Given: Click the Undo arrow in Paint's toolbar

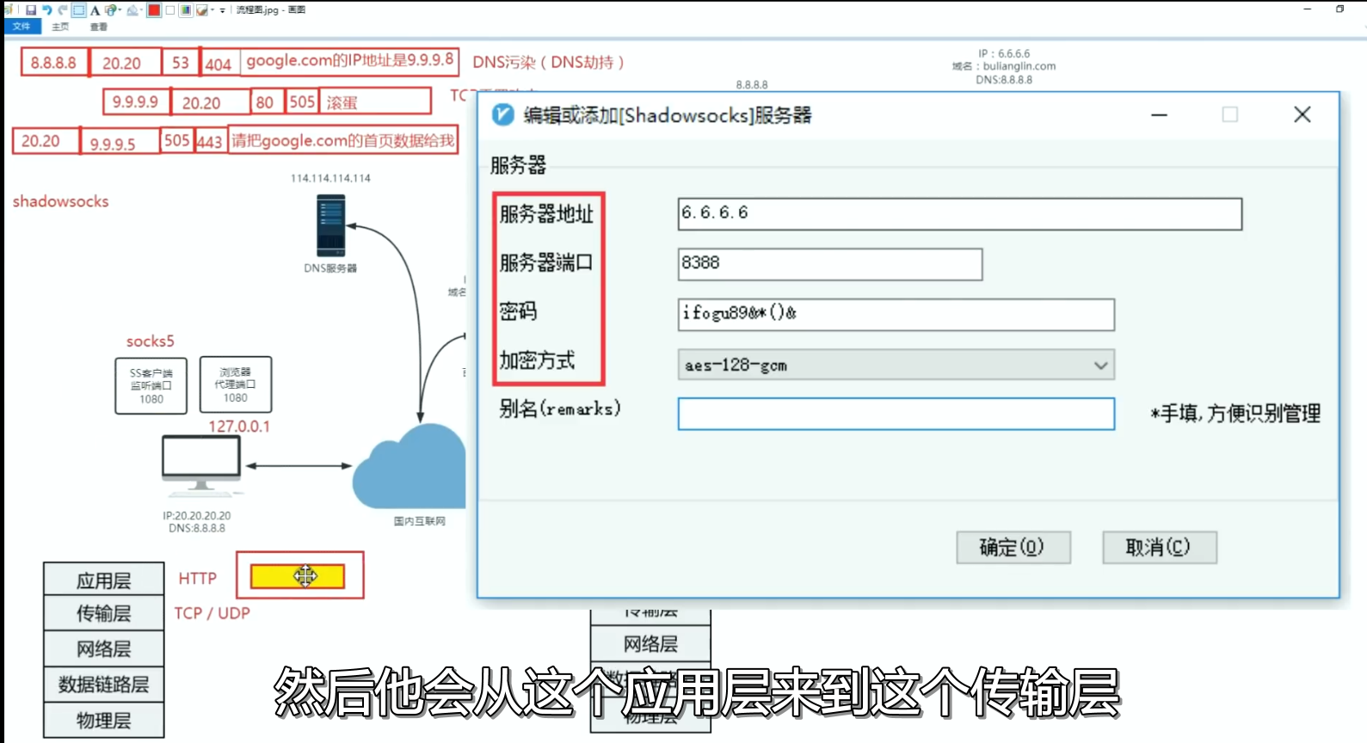Looking at the screenshot, I should click(47, 10).
